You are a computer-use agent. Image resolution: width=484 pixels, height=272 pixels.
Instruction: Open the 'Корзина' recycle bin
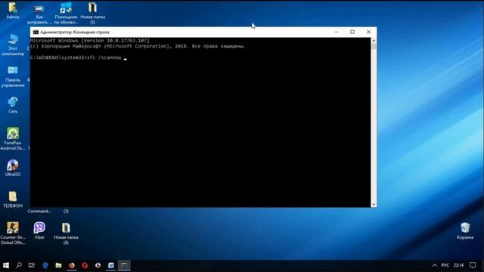pyautogui.click(x=465, y=230)
